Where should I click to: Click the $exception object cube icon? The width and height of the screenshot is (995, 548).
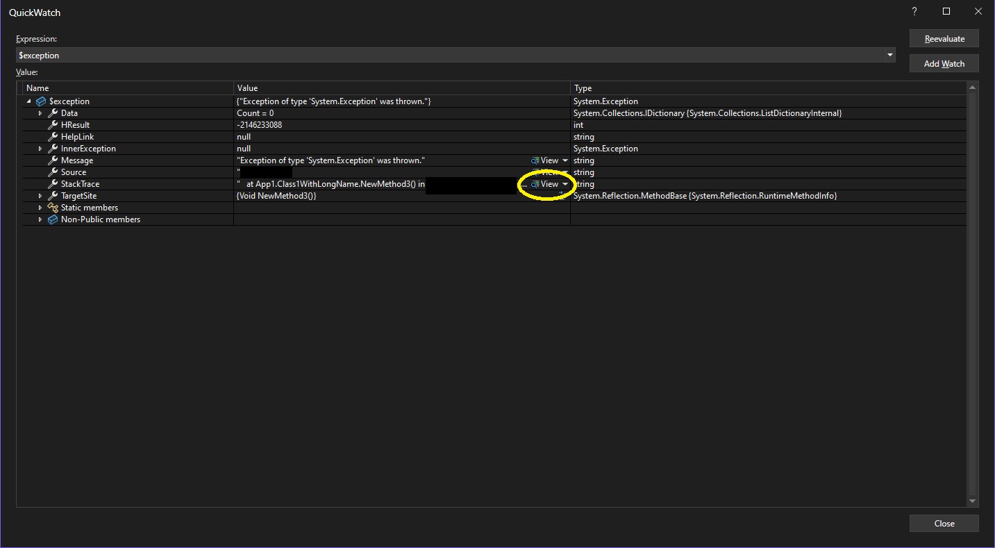tap(41, 101)
